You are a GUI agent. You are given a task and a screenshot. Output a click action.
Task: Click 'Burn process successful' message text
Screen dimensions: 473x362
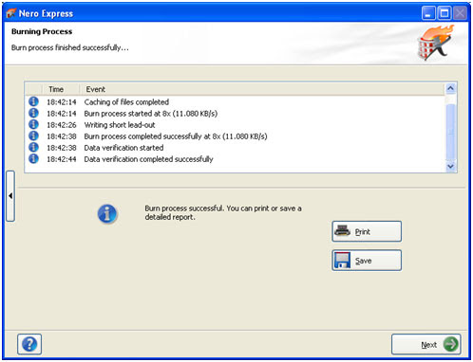point(223,212)
